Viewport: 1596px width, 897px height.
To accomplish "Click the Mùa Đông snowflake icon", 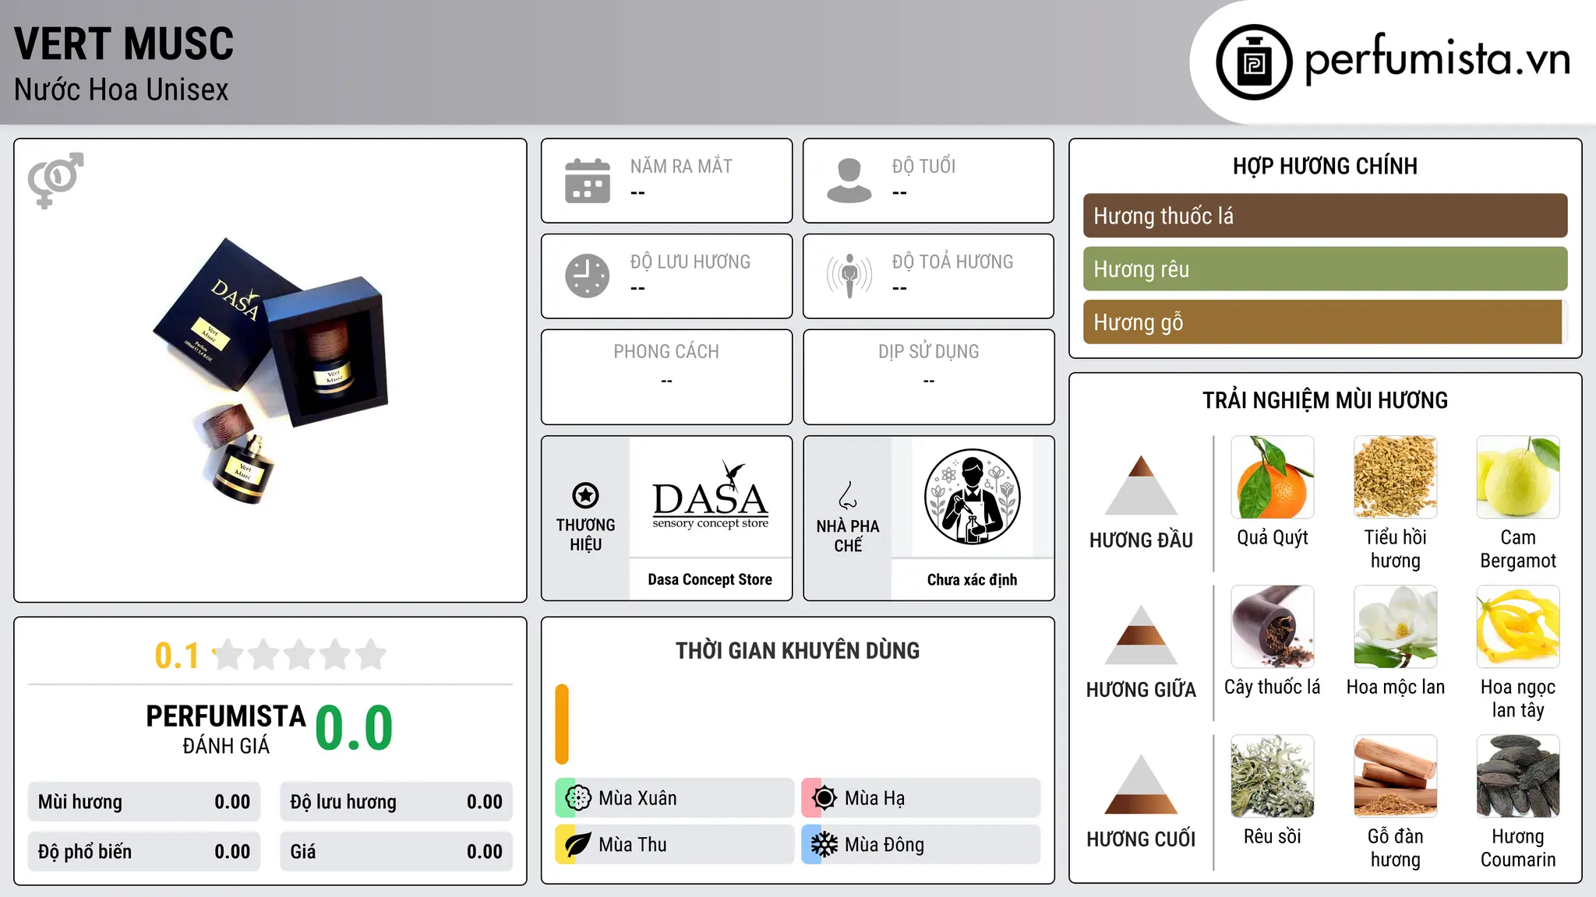I will [x=824, y=845].
